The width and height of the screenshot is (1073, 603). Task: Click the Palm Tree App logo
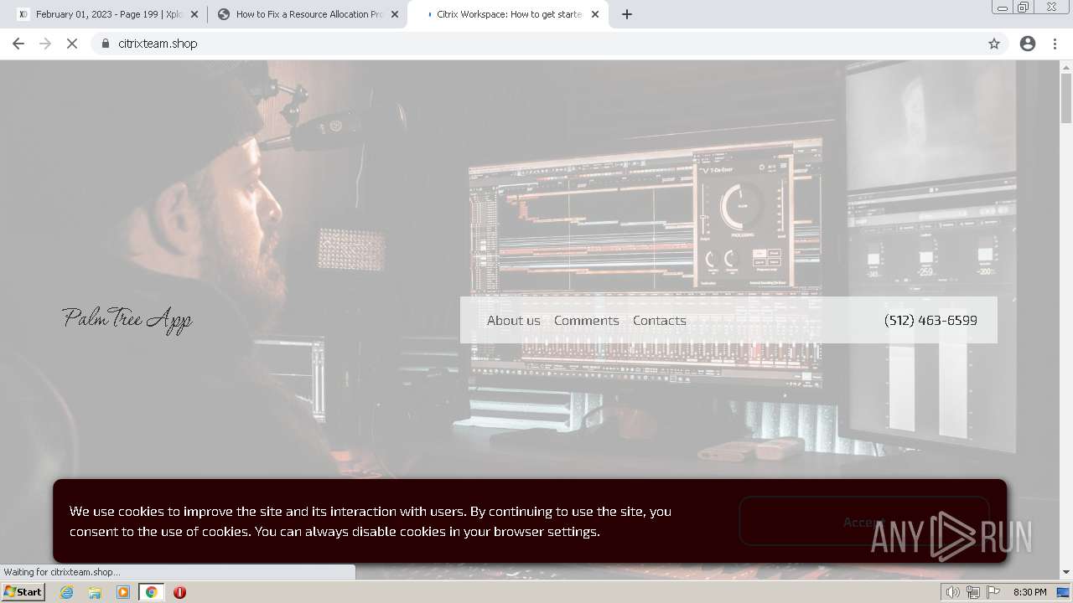click(127, 320)
